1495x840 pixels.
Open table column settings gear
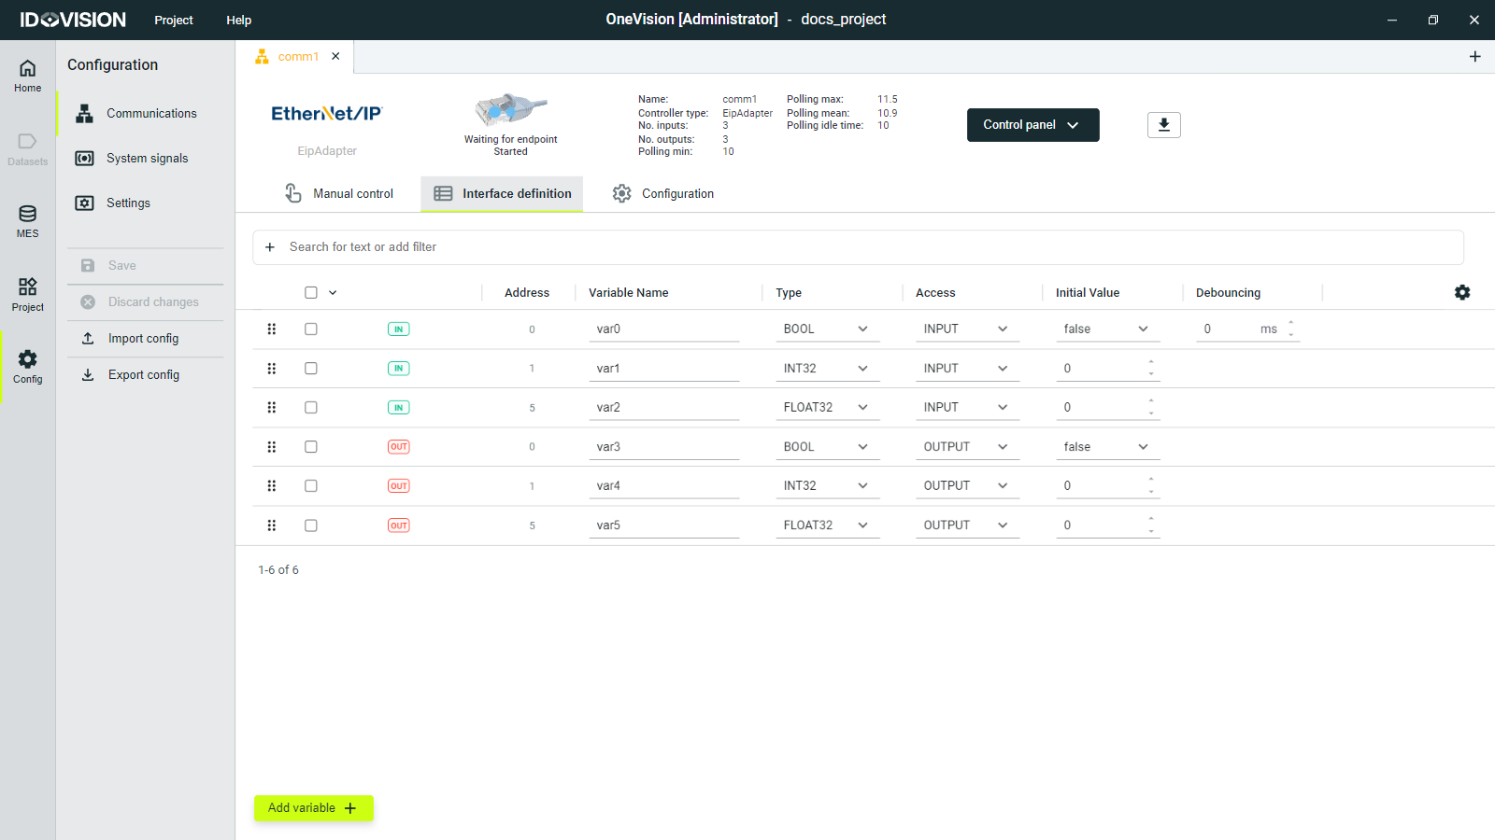pos(1462,292)
